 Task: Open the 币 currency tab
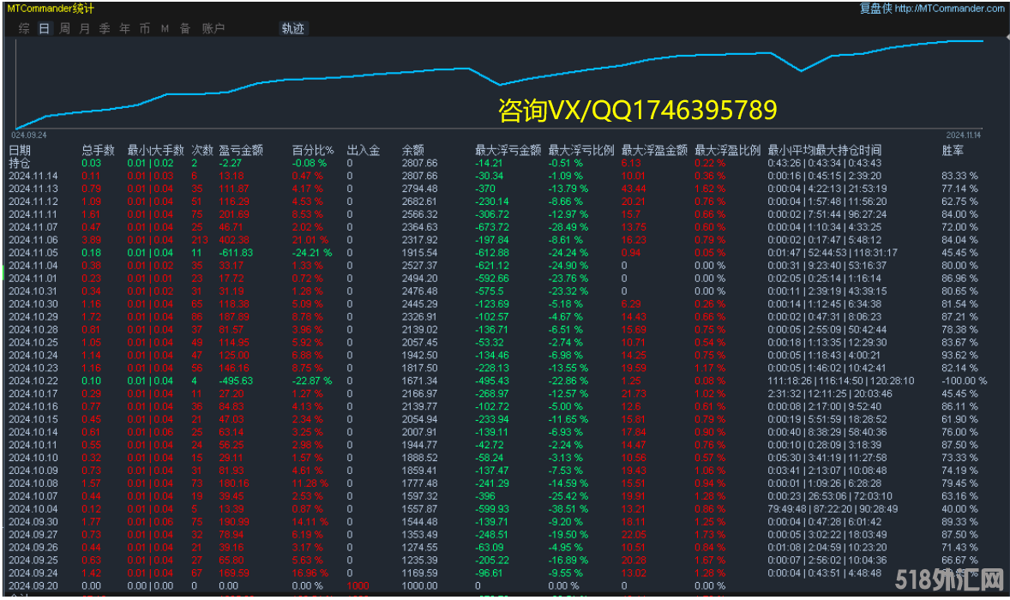point(145,28)
